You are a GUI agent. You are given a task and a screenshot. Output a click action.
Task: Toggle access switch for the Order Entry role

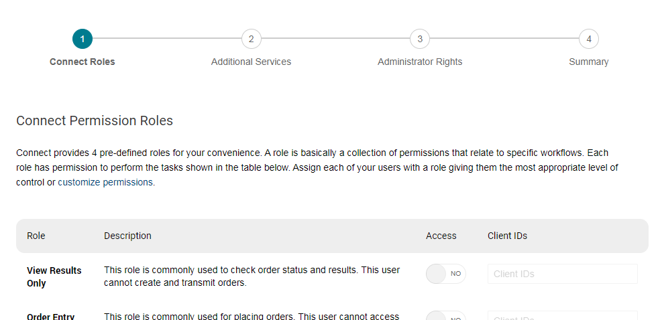pyautogui.click(x=445, y=317)
